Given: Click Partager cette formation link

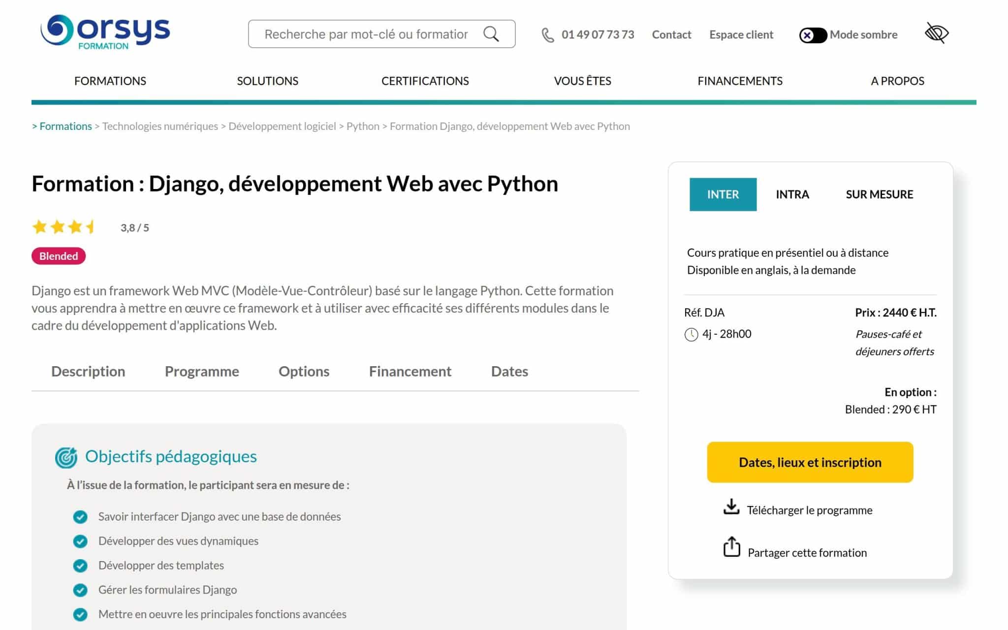Looking at the screenshot, I should point(807,553).
